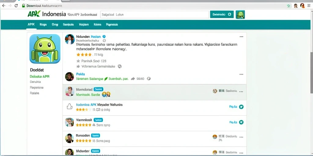
Task: Click the Prola link in Yamnlooik row
Action: [x=233, y=122]
